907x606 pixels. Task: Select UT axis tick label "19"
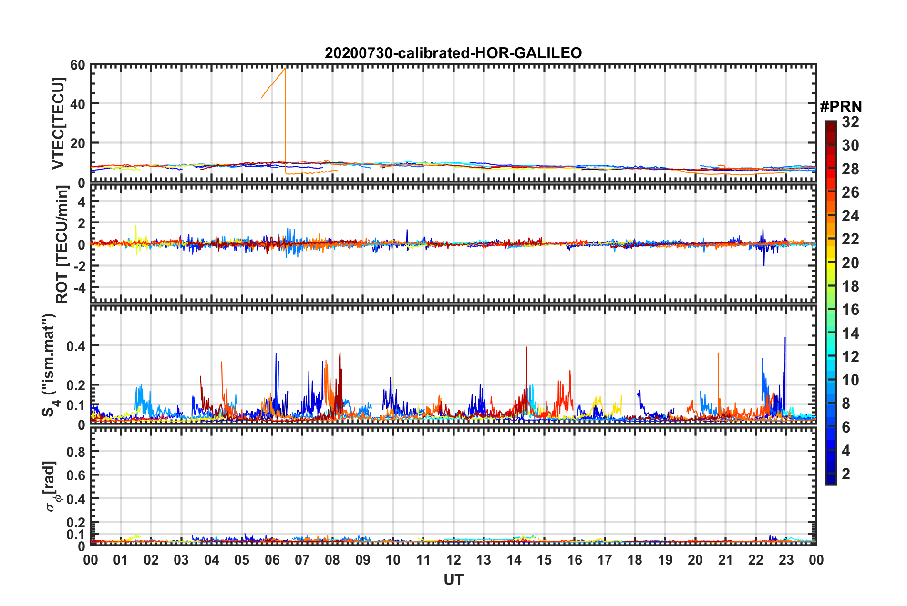coord(665,560)
